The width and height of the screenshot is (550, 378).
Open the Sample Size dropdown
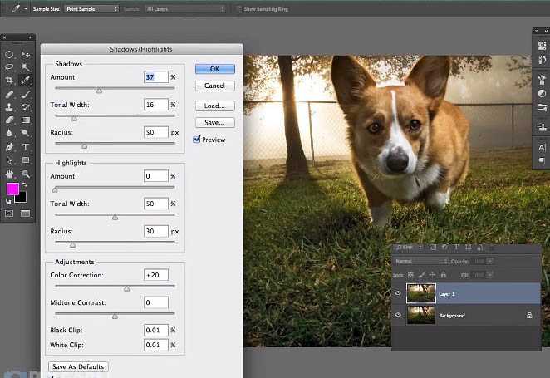pyautogui.click(x=91, y=8)
